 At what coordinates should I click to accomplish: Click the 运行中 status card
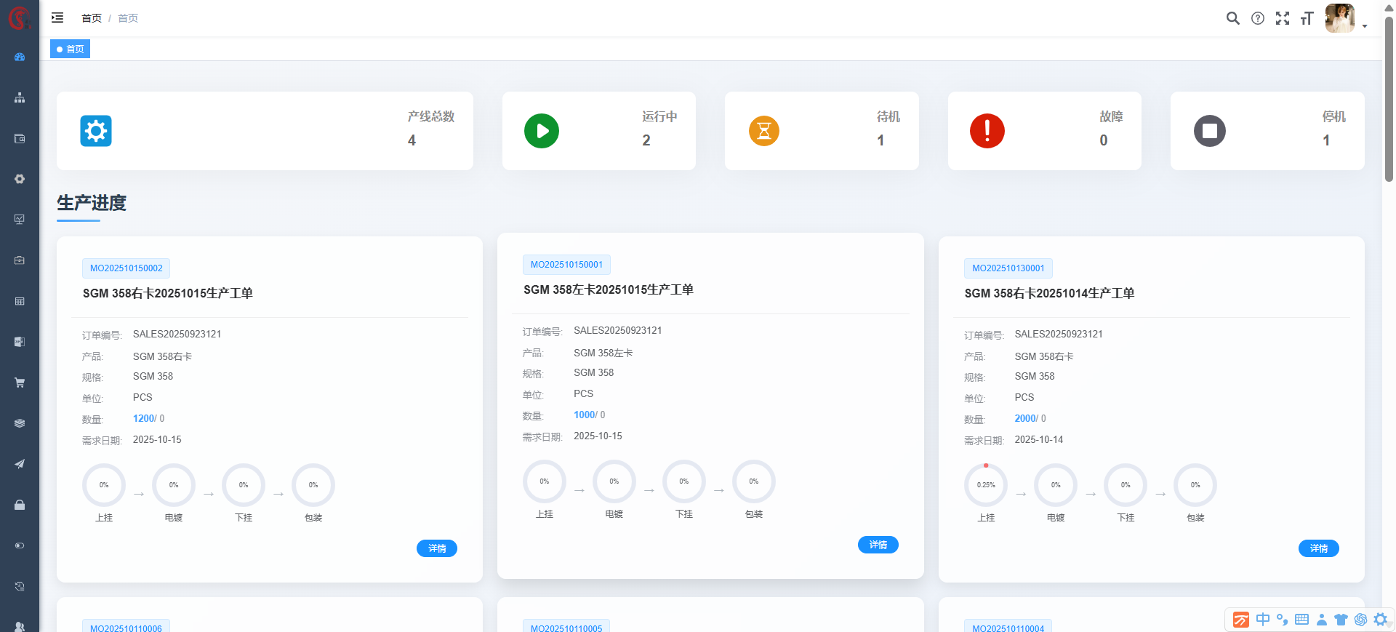pyautogui.click(x=598, y=131)
